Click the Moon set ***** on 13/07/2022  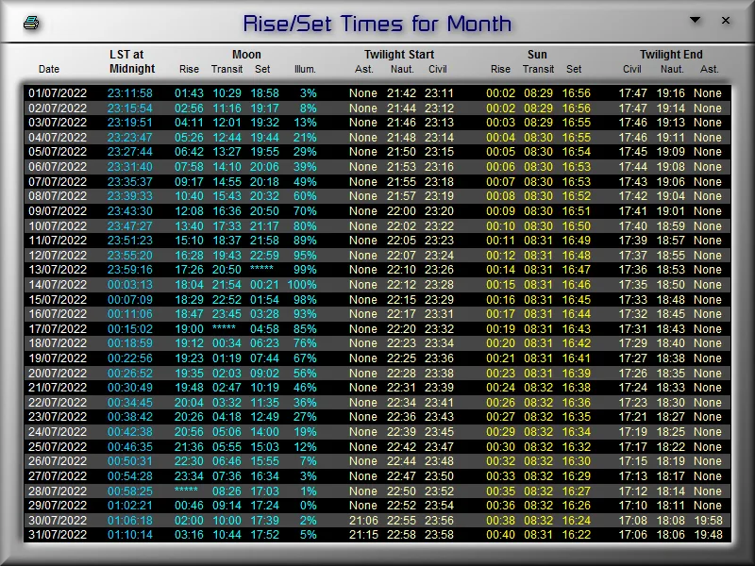(x=261, y=269)
